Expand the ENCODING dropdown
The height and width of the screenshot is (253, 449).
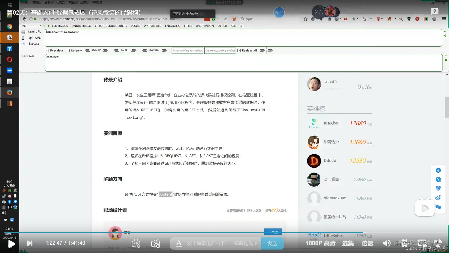173,26
